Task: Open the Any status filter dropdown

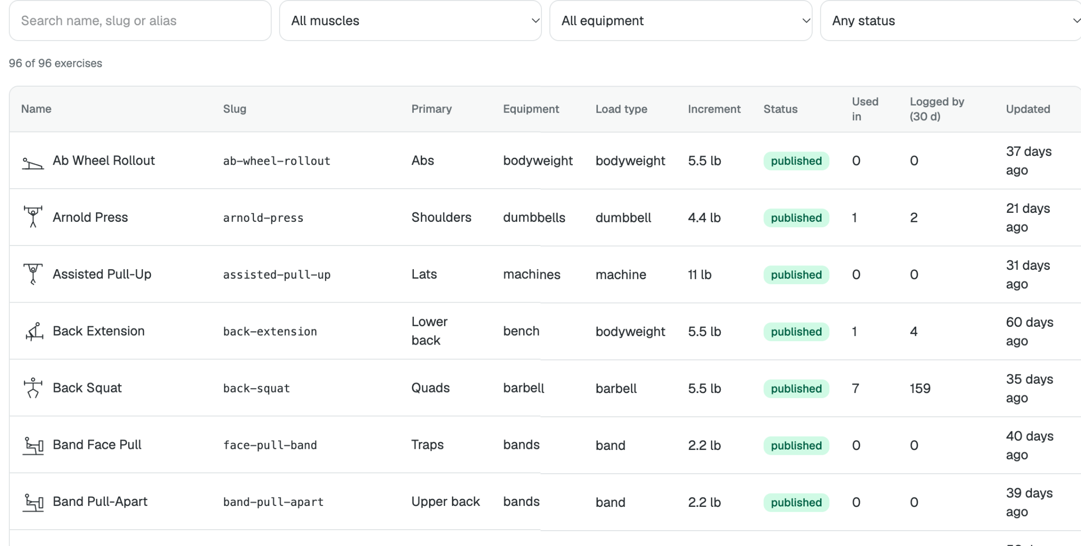Action: [x=951, y=21]
